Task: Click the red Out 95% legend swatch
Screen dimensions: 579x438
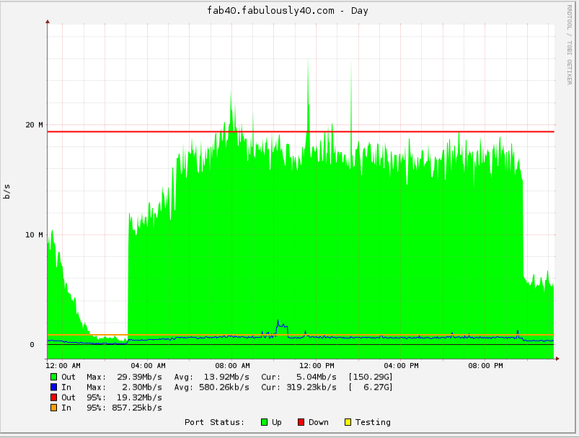Action: pos(54,398)
